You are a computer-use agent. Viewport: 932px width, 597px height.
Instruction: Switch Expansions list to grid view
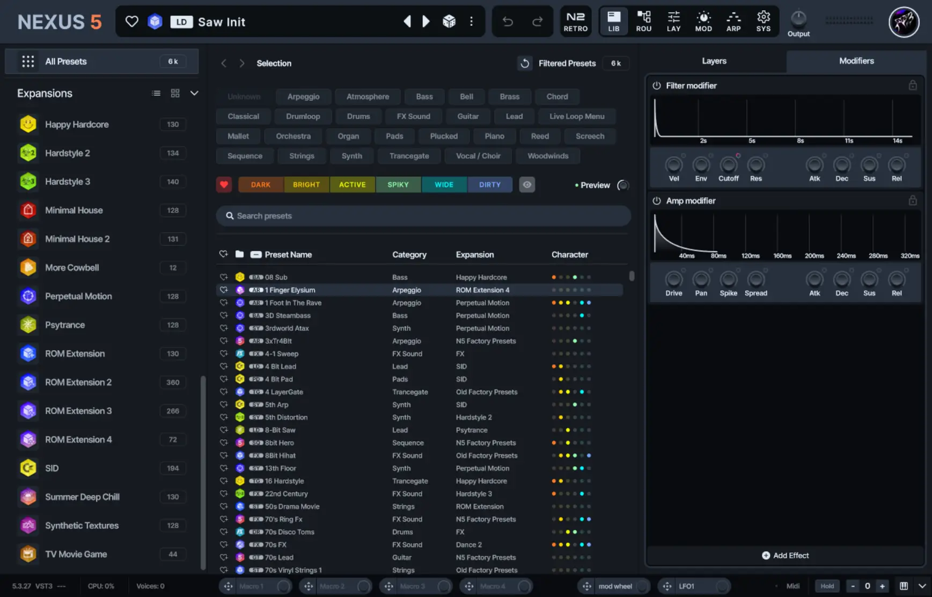click(x=175, y=93)
